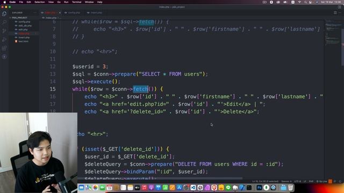Viewport: 344px width, 193px height.
Task: Open Explorer panel more actions ellipsis
Action: 35,13
